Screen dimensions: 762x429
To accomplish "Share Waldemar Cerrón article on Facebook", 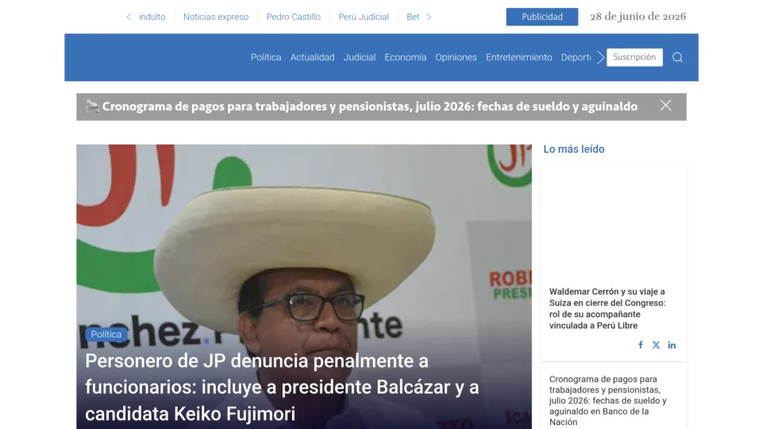I will pyautogui.click(x=641, y=345).
